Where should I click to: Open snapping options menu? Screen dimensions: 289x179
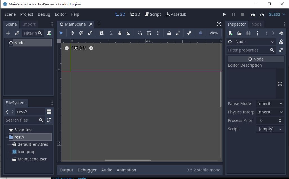[158, 33]
